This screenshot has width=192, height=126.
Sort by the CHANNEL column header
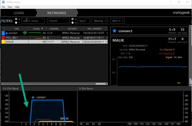[54, 29]
